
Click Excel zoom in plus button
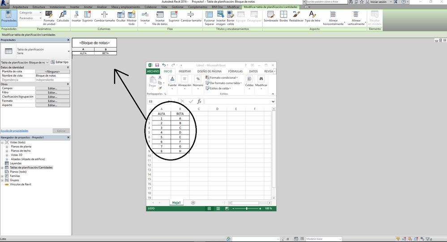pos(260,208)
